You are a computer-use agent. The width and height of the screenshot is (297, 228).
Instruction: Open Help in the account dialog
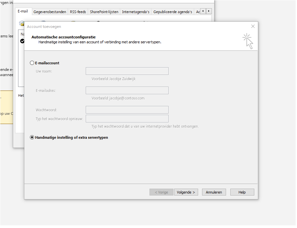[x=242, y=192]
